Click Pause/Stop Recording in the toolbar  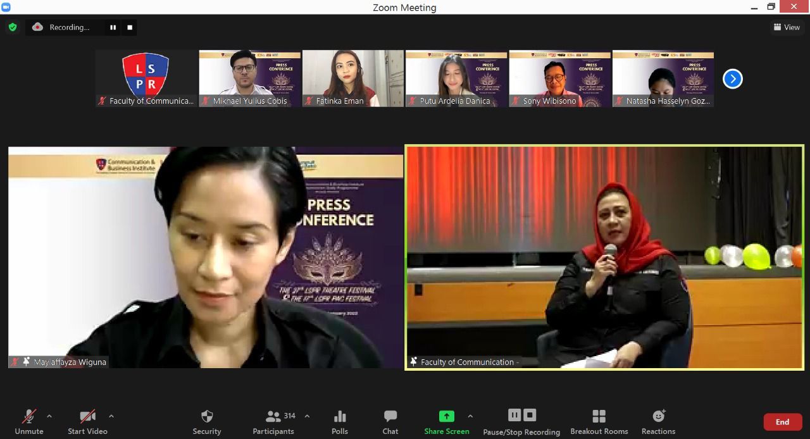pyautogui.click(x=521, y=422)
